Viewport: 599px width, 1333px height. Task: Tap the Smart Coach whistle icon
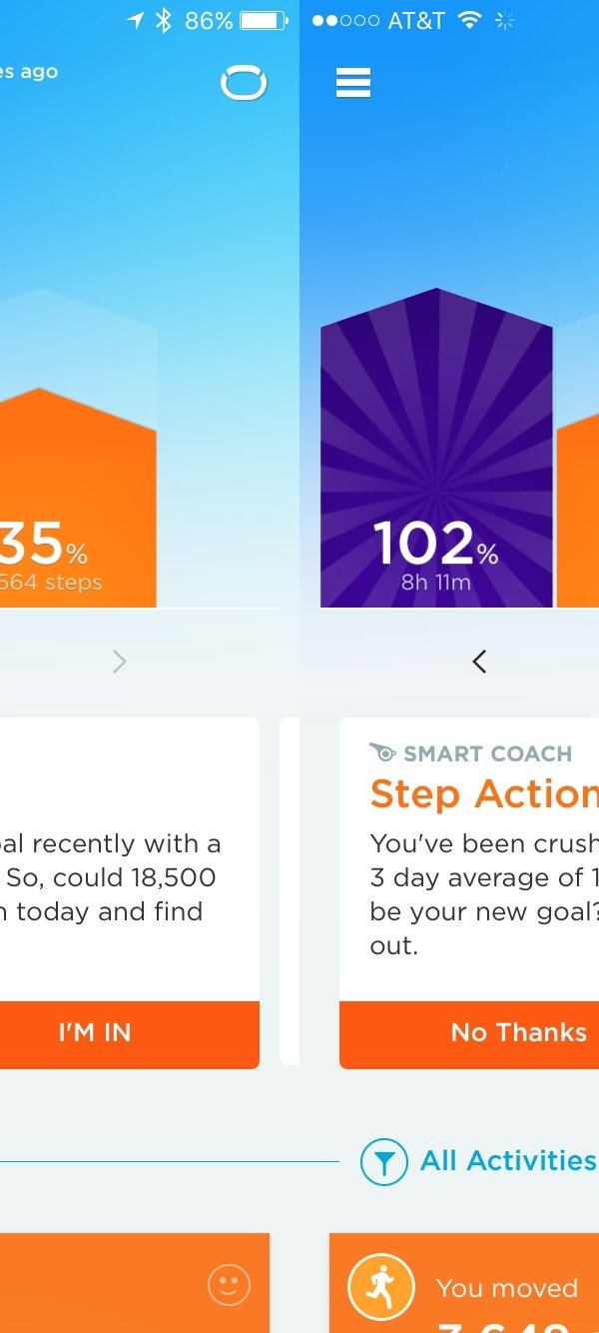(382, 752)
